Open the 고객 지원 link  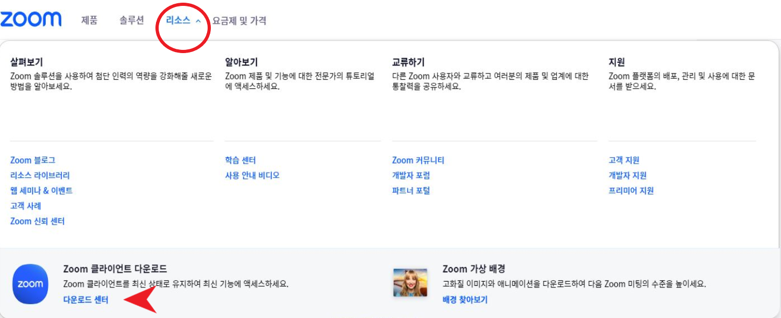tap(624, 160)
